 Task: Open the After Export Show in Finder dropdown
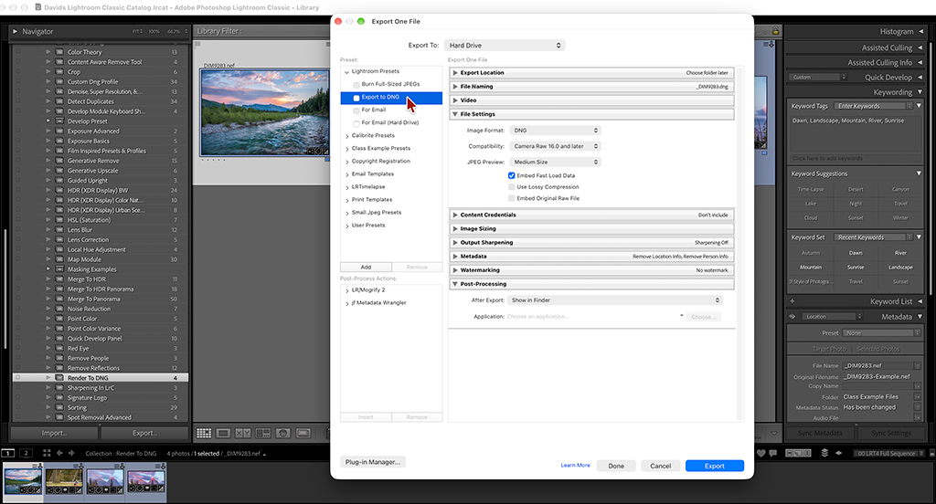click(615, 300)
